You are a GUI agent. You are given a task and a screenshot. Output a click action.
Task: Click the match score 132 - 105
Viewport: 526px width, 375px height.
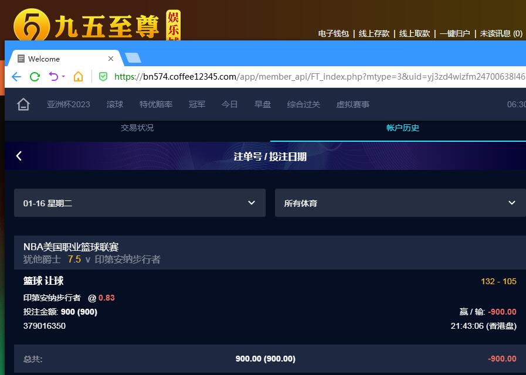498,281
